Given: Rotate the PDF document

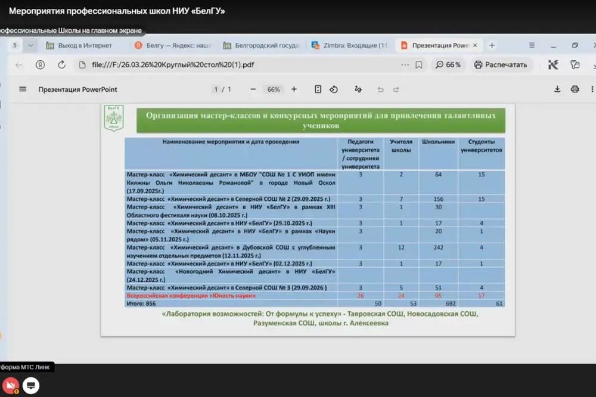Looking at the screenshot, I should [334, 89].
